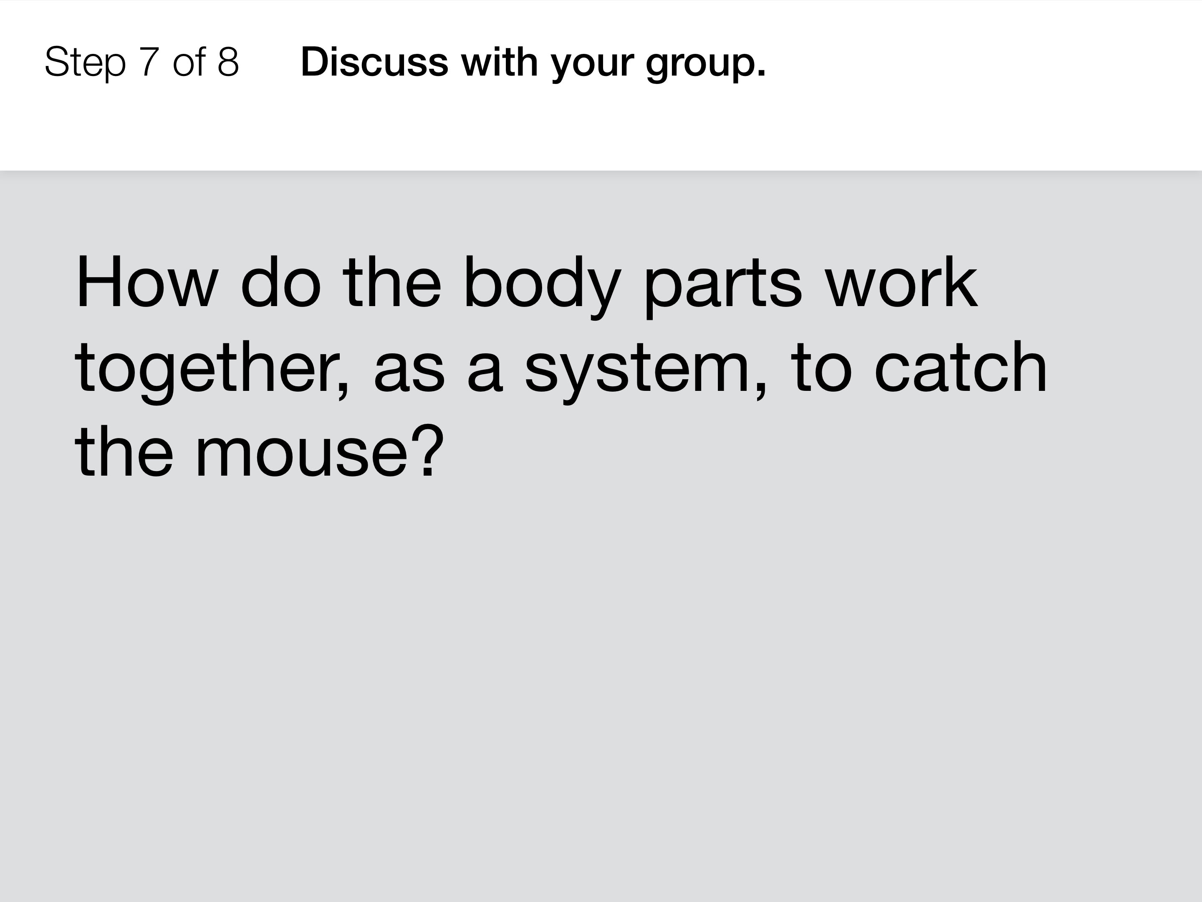Viewport: 1202px width, 902px height.
Task: Click the number '7' in the step counter
Action: click(x=149, y=61)
